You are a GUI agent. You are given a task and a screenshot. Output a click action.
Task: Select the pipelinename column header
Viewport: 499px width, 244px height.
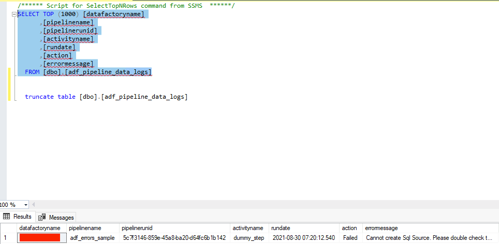point(85,228)
